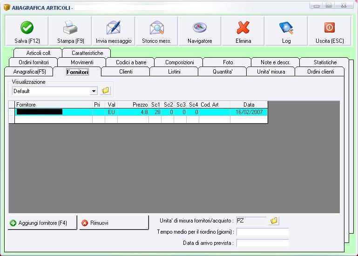Viewport: 358px width, 256px height.
Task: Click the Prezzo column header
Action: click(133, 105)
